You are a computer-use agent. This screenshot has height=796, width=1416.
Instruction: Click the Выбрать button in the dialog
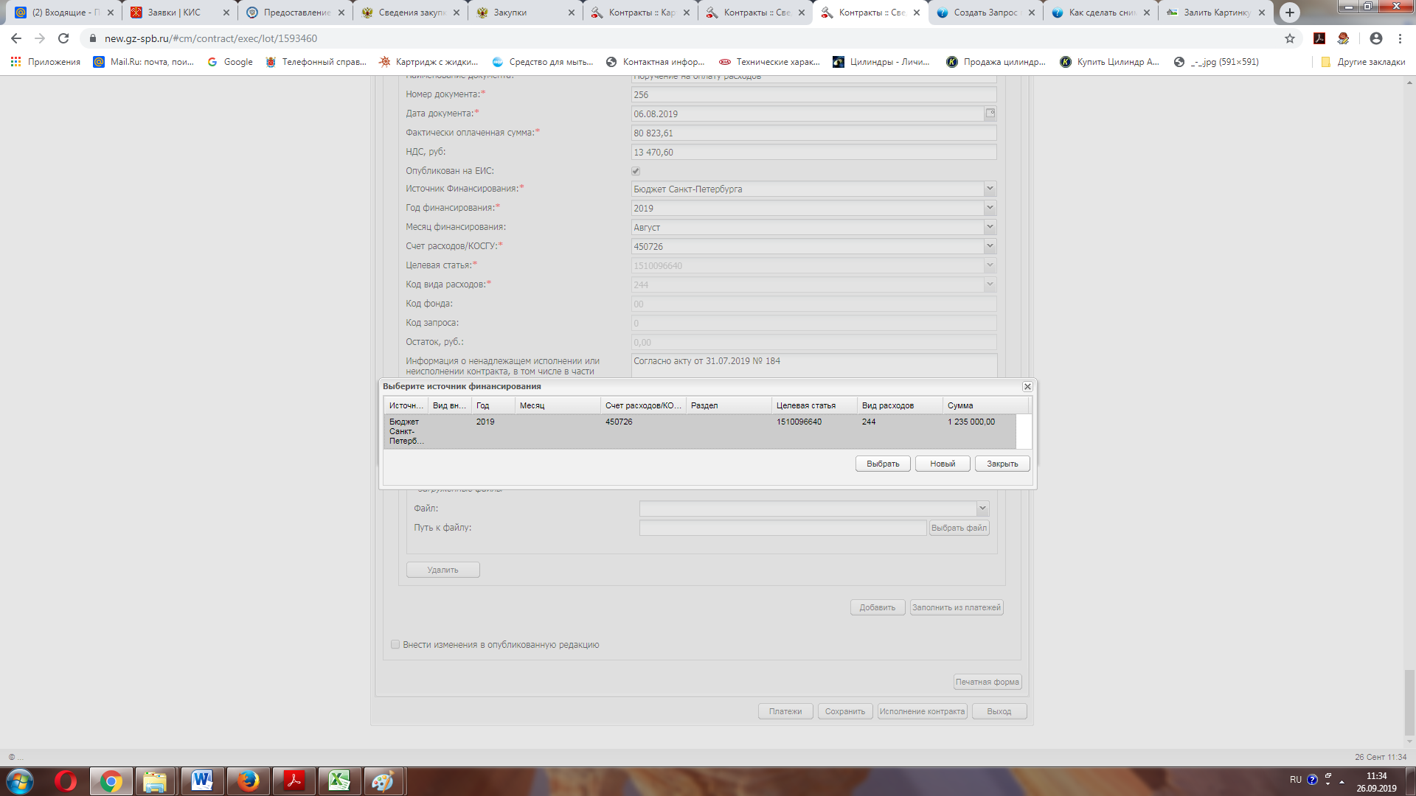click(x=883, y=464)
